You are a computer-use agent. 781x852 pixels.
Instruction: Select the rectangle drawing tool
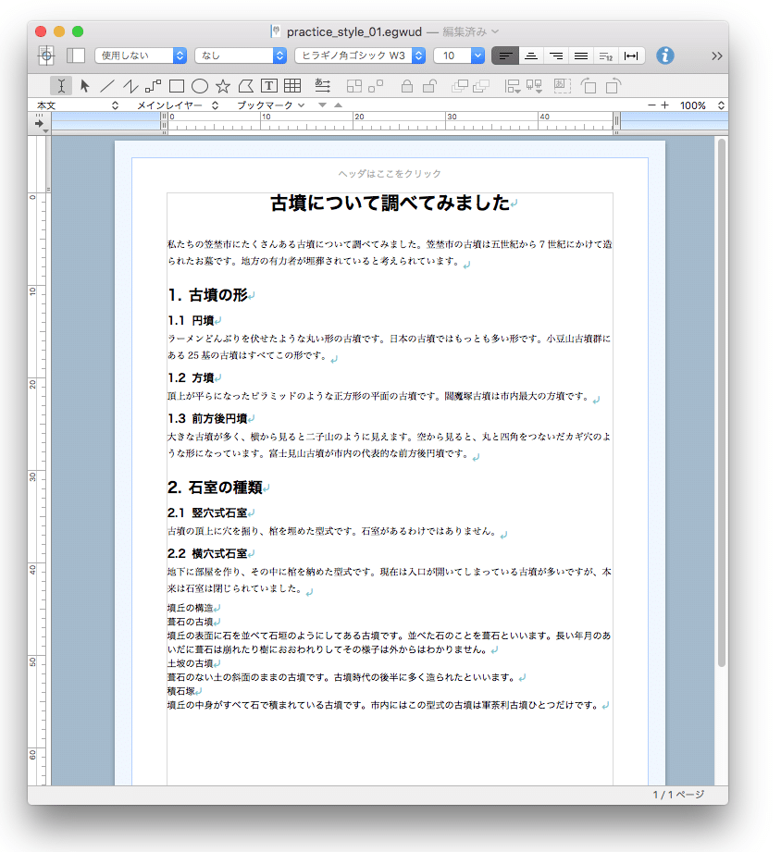pyautogui.click(x=176, y=85)
